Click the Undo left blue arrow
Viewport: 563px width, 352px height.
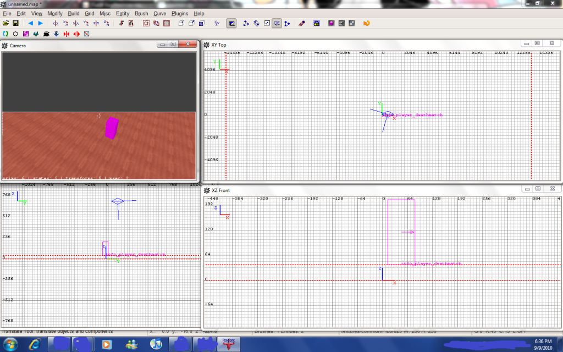30,24
